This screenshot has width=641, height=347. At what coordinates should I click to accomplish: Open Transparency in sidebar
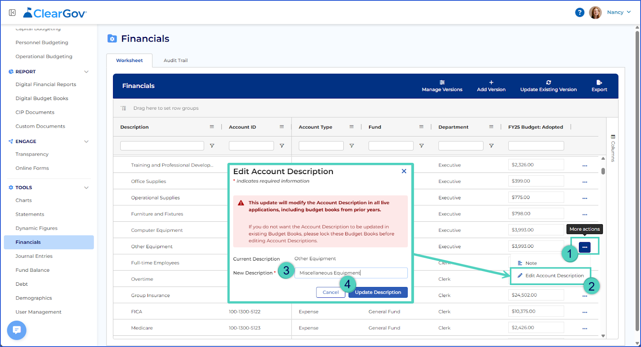click(x=32, y=154)
